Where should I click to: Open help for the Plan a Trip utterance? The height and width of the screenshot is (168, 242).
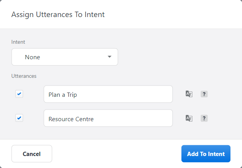click(x=204, y=94)
